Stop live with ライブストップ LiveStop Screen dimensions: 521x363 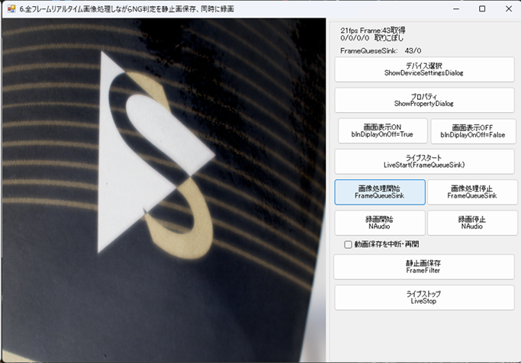tap(424, 297)
